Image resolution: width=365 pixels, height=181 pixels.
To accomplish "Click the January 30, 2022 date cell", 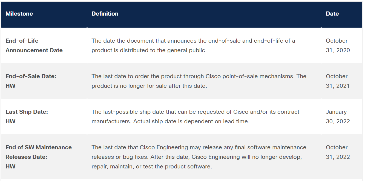I will (x=338, y=116).
